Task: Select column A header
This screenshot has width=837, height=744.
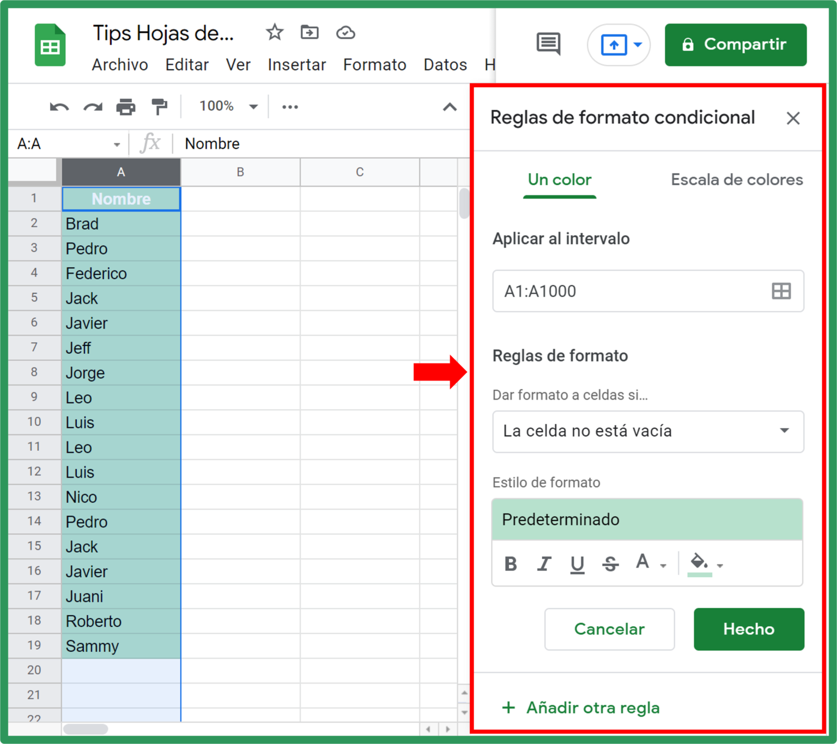Action: [121, 172]
